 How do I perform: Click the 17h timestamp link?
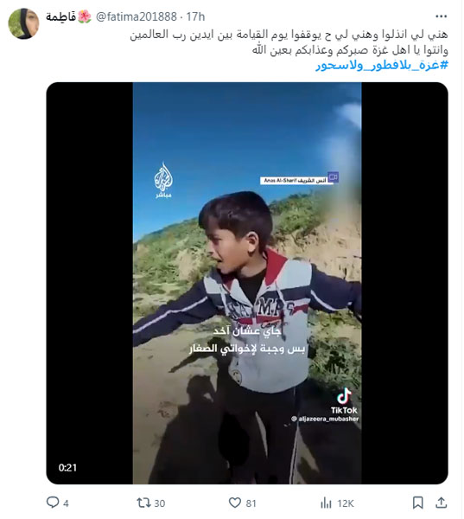coord(195,16)
